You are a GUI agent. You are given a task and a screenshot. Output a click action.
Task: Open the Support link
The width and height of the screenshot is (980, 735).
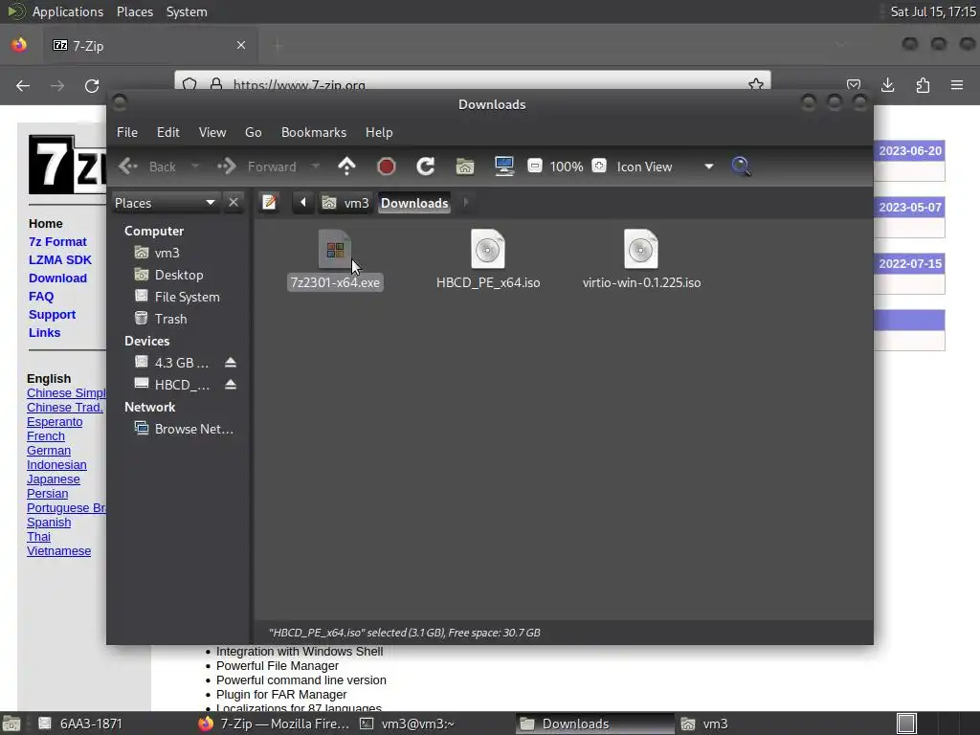point(52,314)
